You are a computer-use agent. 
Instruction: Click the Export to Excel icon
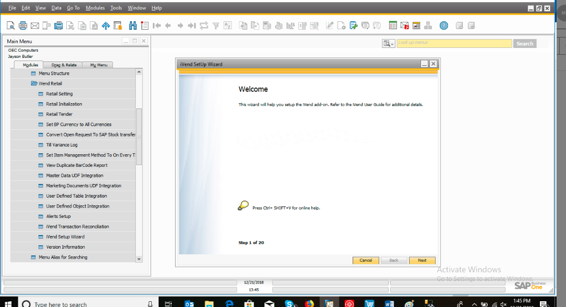click(x=70, y=26)
